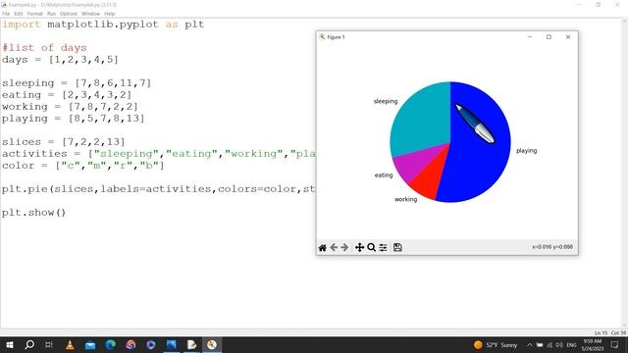Place cursor on 'days = [1,2,3,4,5]' line
This screenshot has height=353, width=628.
coord(60,60)
